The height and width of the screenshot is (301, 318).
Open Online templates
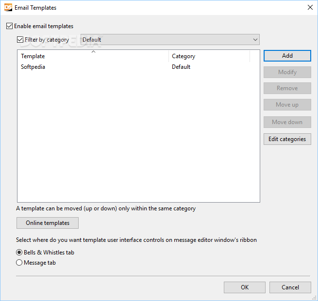(x=48, y=223)
